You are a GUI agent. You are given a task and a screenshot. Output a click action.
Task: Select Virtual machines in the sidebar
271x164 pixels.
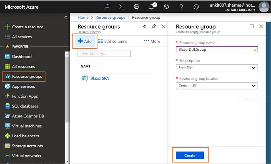pyautogui.click(x=27, y=126)
